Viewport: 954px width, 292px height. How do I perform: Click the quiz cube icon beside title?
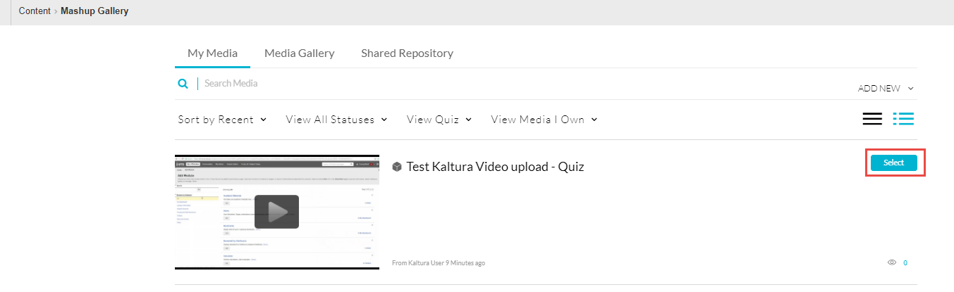coord(397,167)
